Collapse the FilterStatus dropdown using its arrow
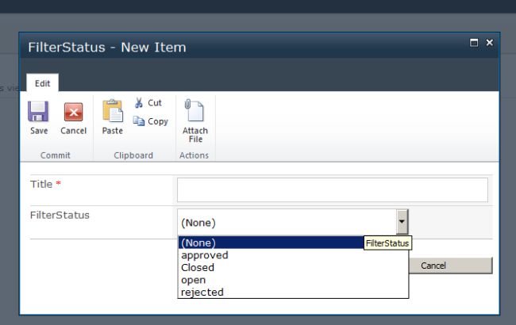516x325 pixels. tap(402, 221)
